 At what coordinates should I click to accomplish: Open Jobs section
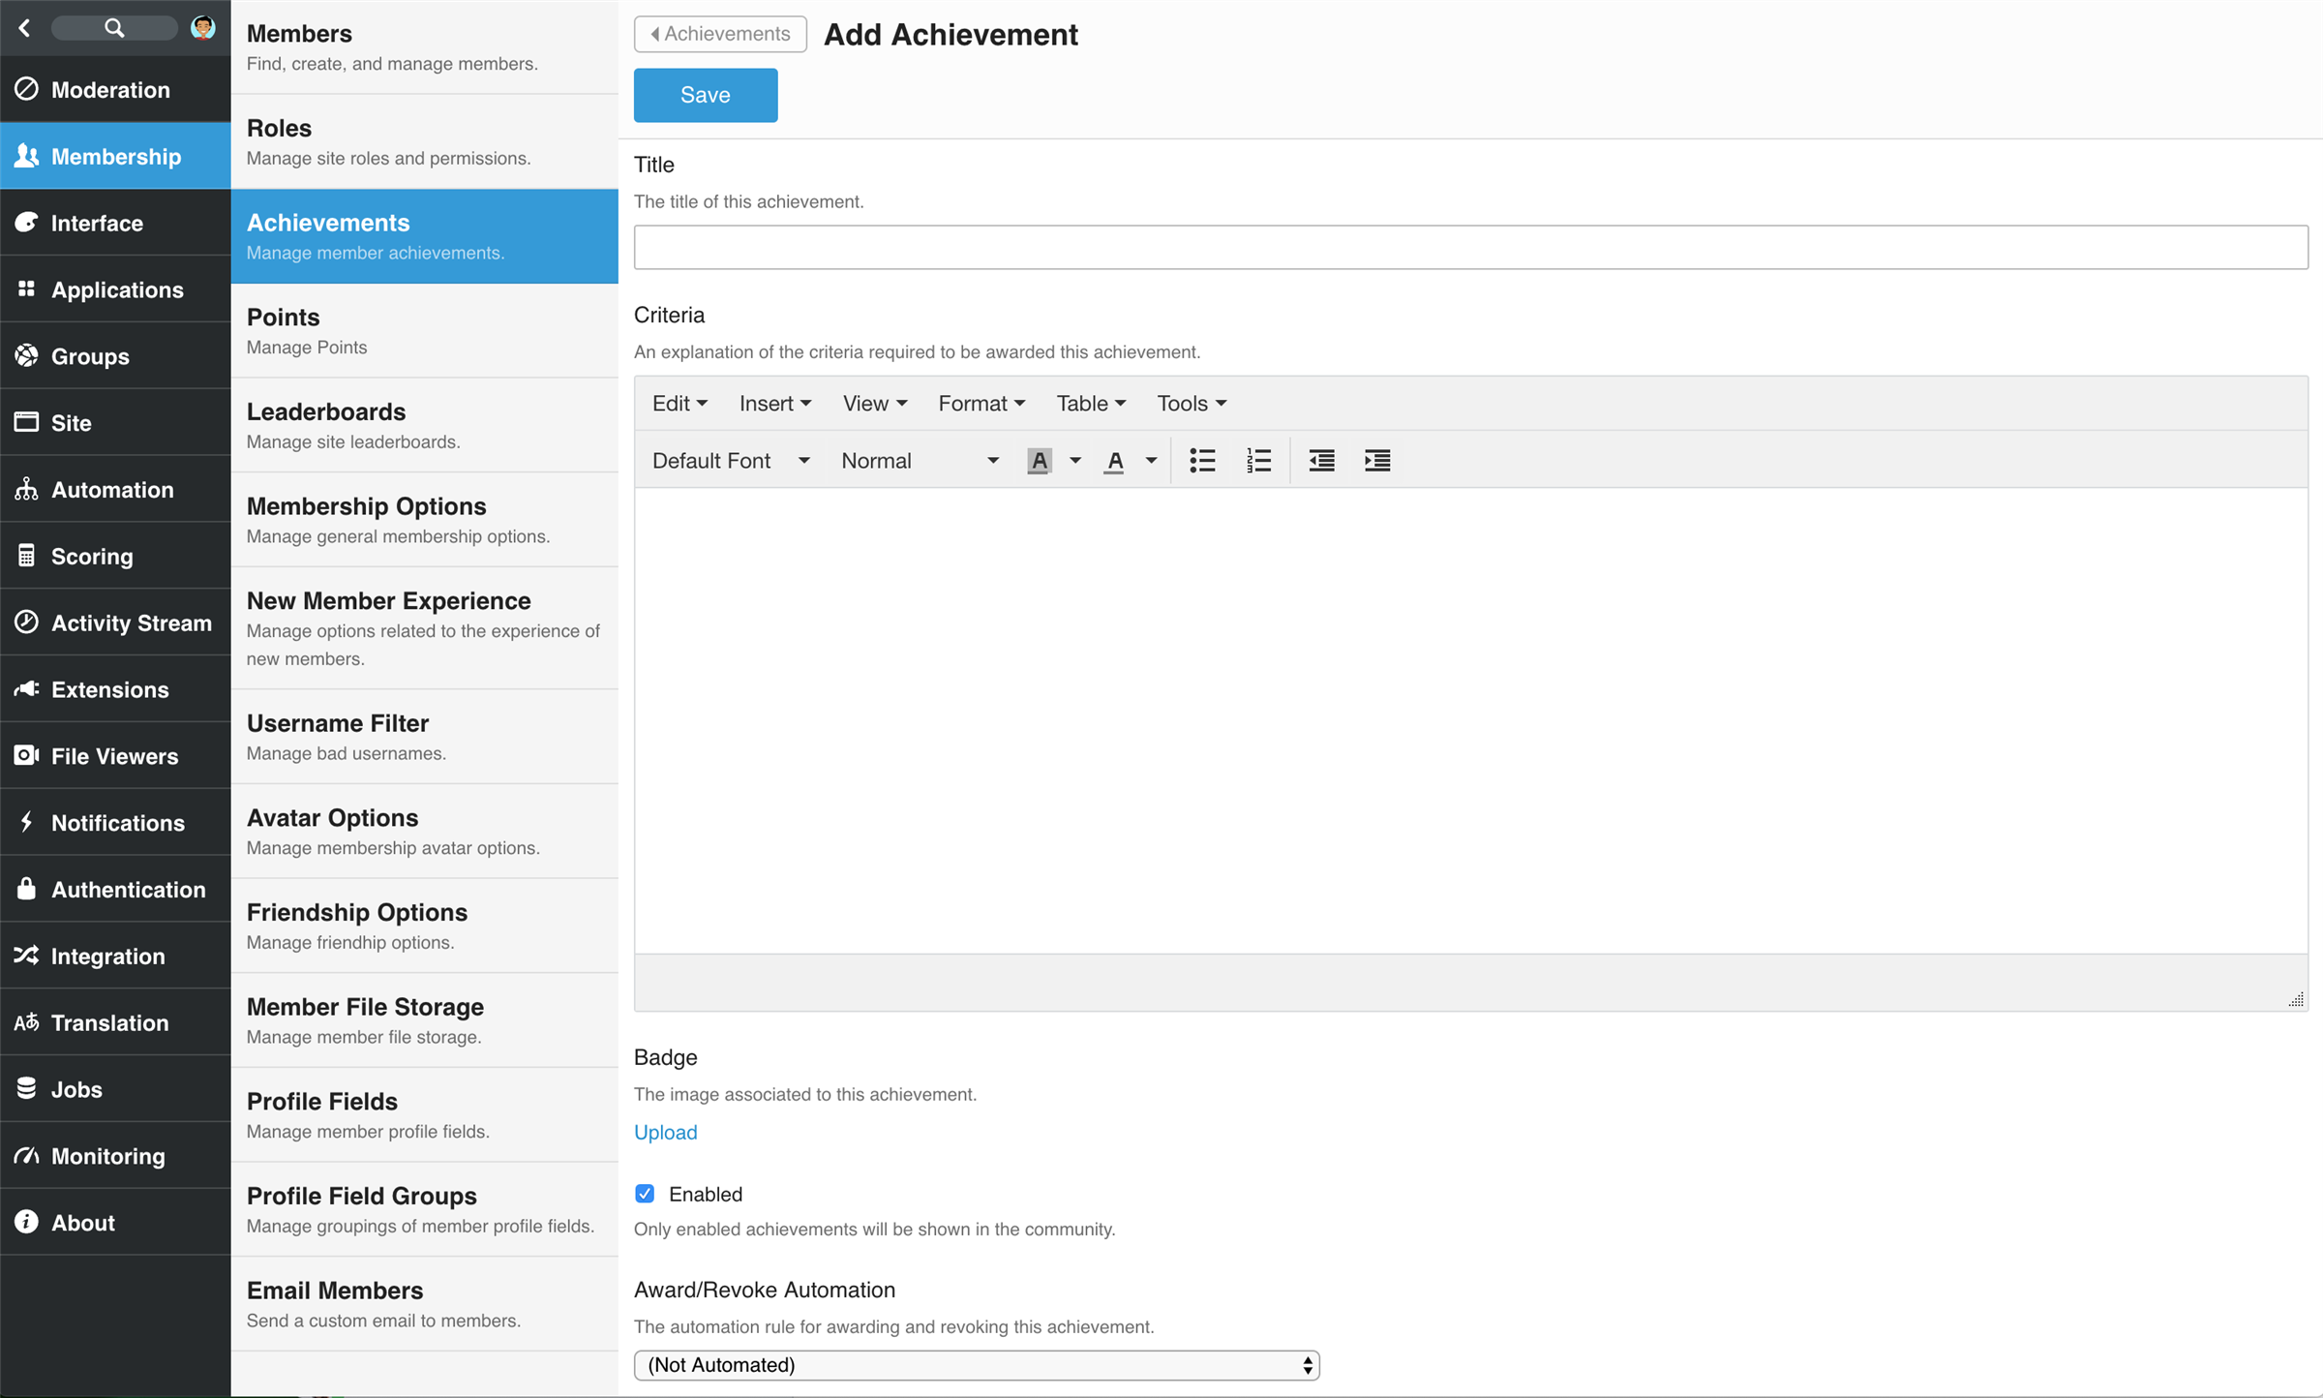pyautogui.click(x=115, y=1089)
